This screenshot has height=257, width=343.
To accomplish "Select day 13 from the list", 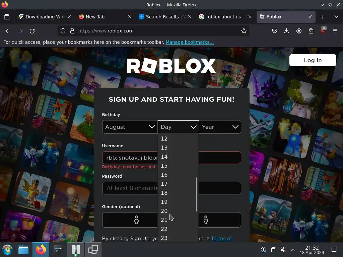I will pyautogui.click(x=178, y=148).
